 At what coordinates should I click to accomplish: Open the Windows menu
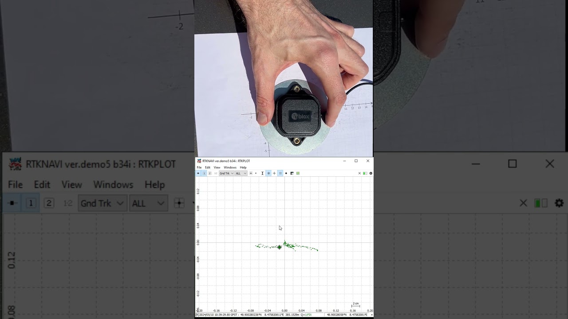[x=230, y=167]
